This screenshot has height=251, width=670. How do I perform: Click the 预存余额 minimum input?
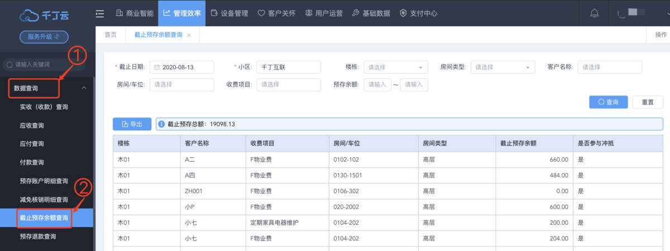[377, 84]
